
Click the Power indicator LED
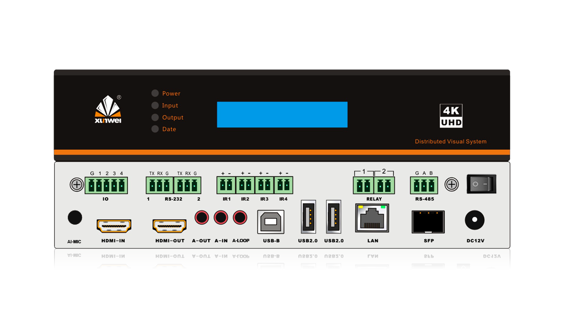[155, 93]
